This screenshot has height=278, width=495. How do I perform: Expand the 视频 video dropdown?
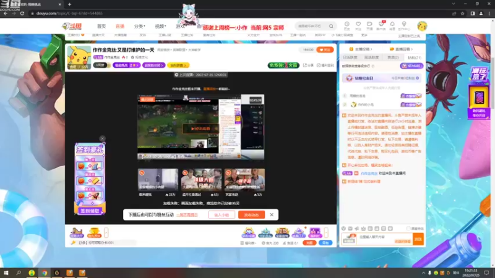pyautogui.click(x=160, y=27)
